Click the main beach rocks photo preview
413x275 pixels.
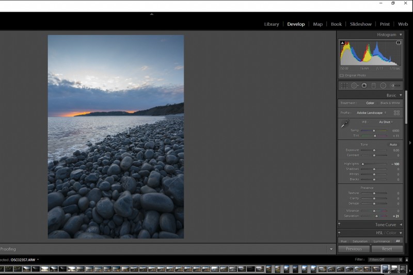(116, 137)
